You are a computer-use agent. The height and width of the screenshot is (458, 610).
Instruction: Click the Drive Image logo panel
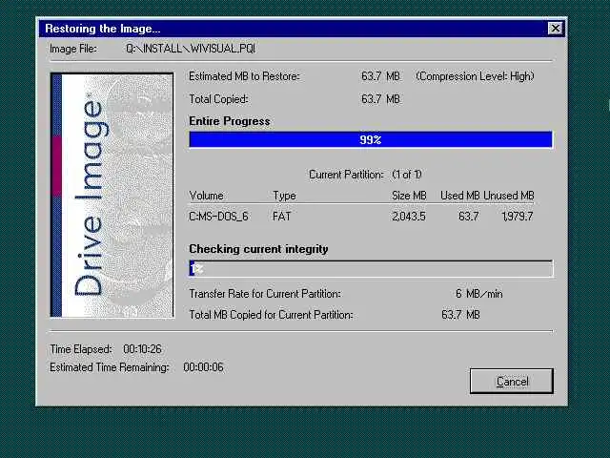click(112, 195)
